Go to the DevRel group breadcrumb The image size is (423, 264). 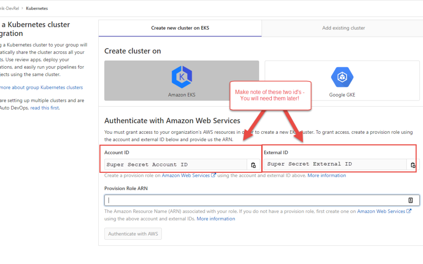click(x=9, y=8)
